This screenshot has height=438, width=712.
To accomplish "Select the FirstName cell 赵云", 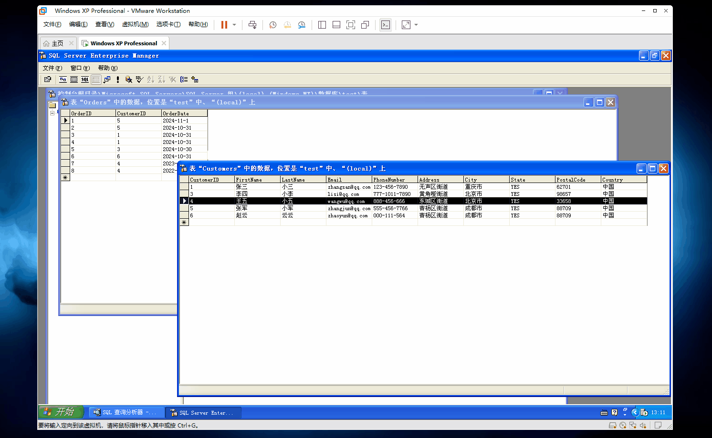I will tap(257, 215).
